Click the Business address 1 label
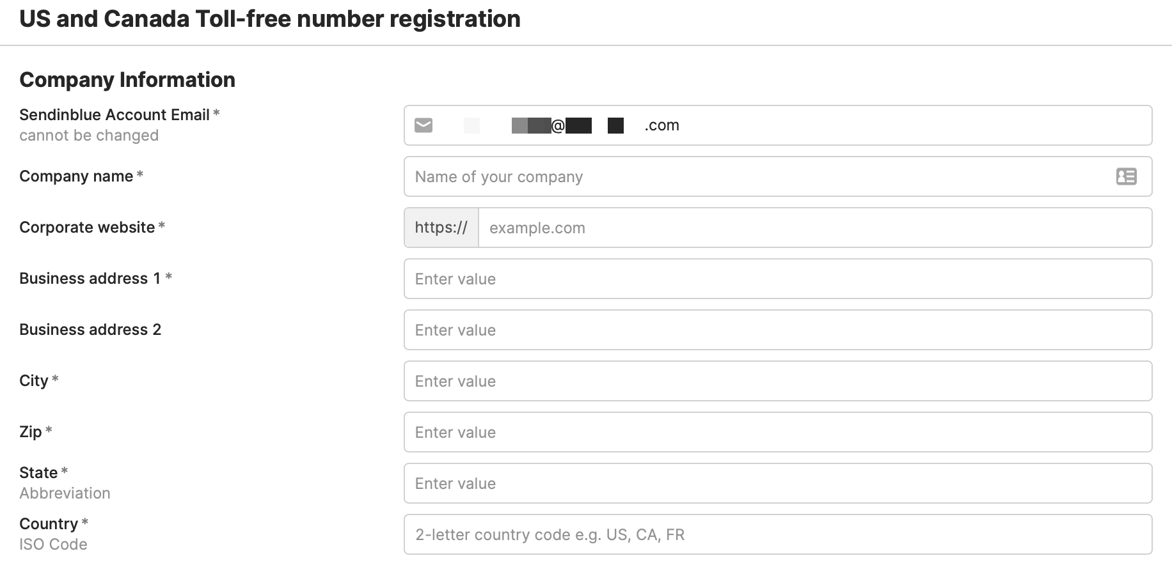This screenshot has width=1172, height=565. (90, 279)
